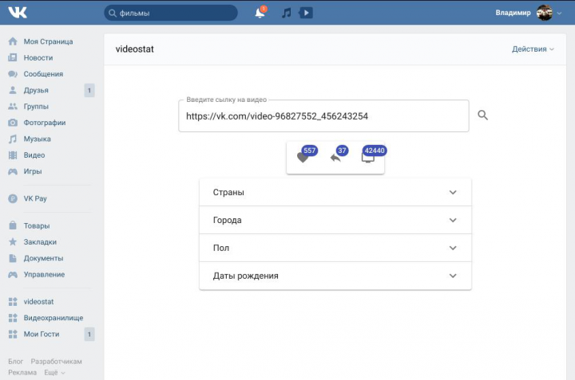Click the reposts arrow icon

click(335, 158)
